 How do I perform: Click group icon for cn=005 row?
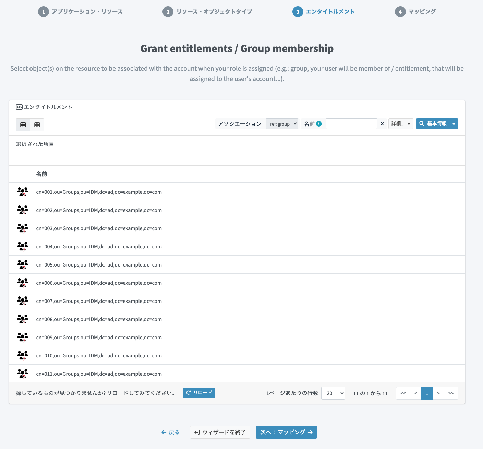pos(23,264)
